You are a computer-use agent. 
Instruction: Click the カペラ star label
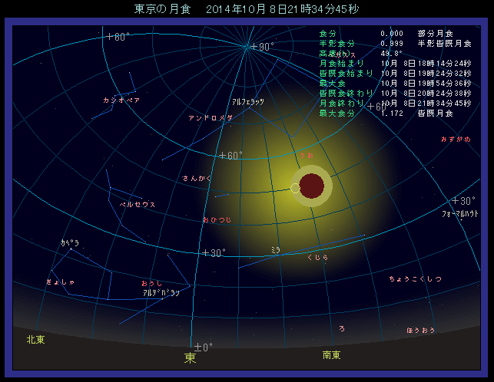(70, 242)
